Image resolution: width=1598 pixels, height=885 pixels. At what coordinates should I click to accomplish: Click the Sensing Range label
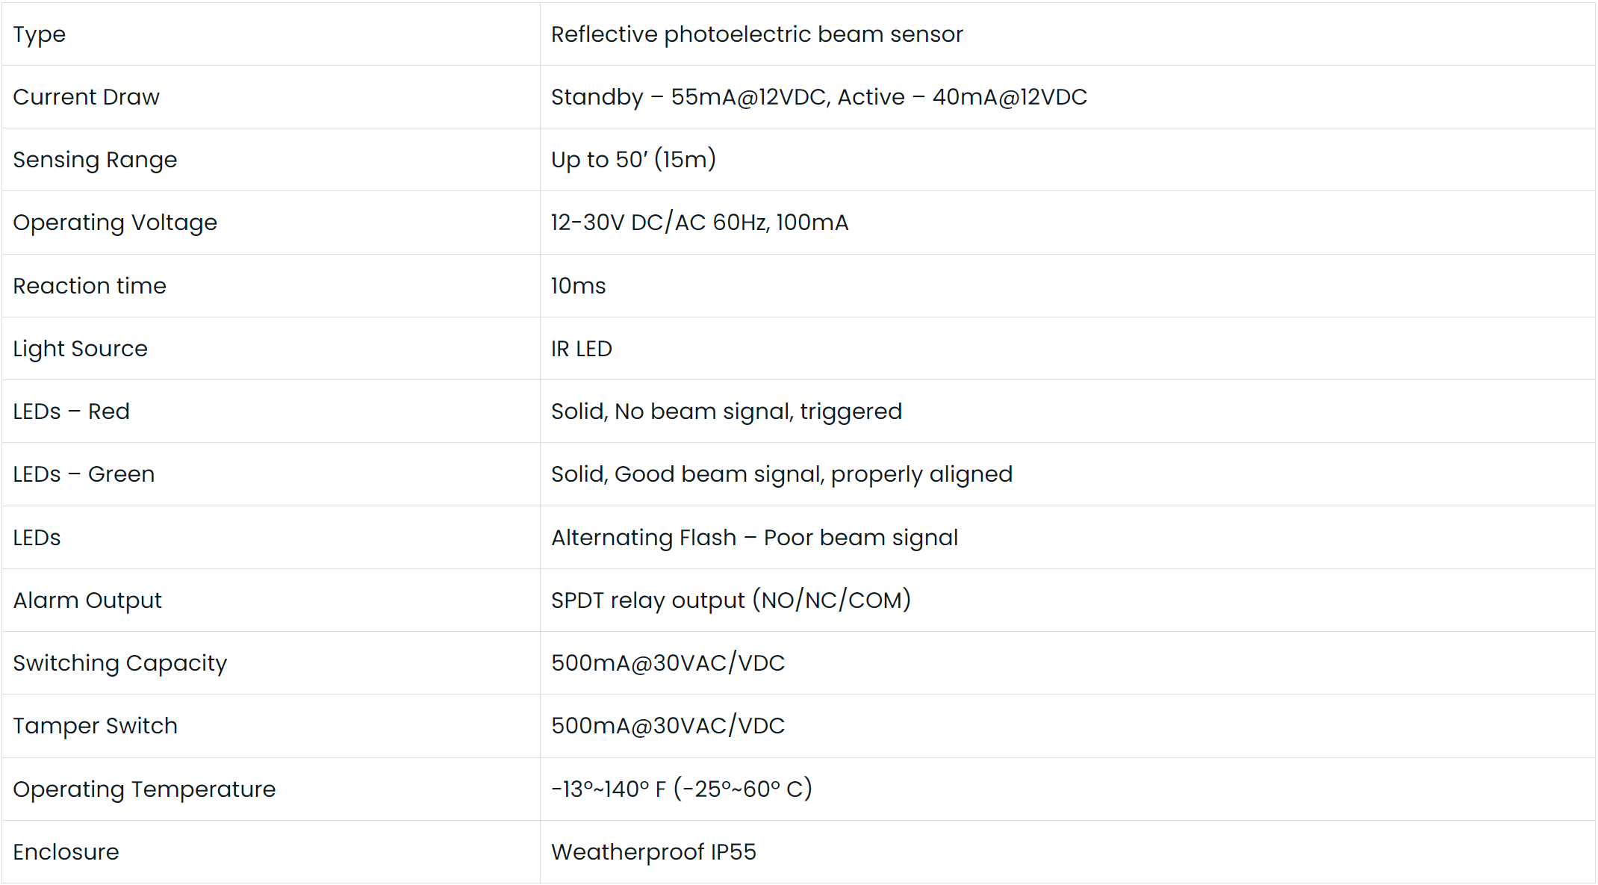click(95, 160)
